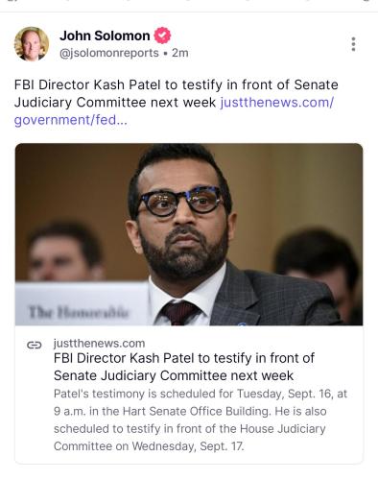Open John Solomon's profile avatar
The image size is (378, 480).
point(32,44)
